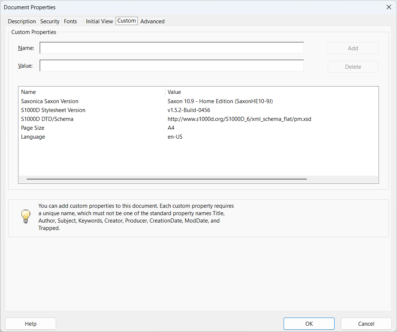Click the Add button

pyautogui.click(x=353, y=48)
